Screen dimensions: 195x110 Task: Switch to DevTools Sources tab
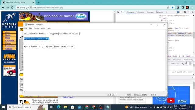150,12
